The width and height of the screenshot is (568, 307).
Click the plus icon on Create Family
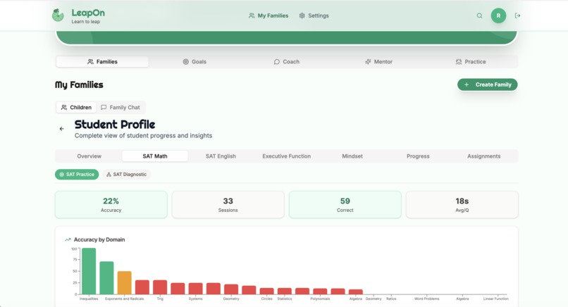(467, 84)
